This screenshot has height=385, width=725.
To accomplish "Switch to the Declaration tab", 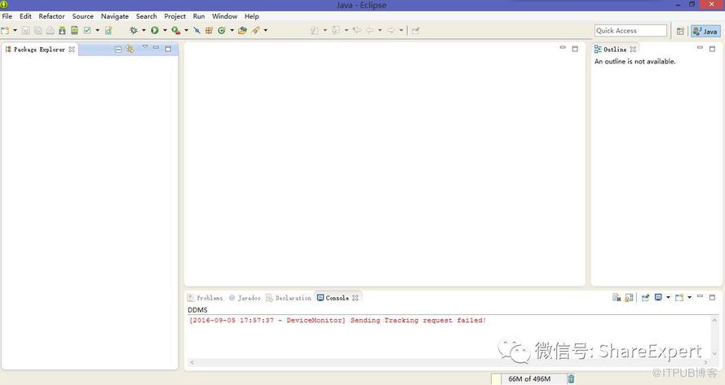I will point(289,298).
